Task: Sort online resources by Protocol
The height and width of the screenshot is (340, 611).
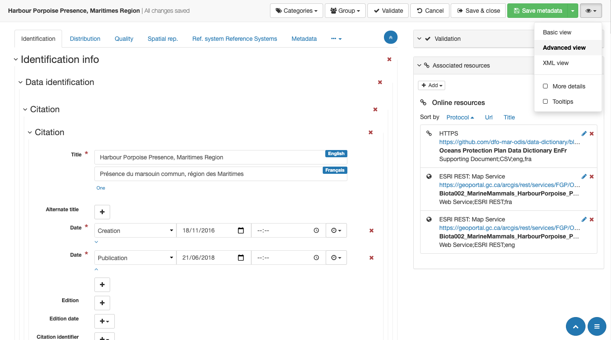Action: point(460,117)
